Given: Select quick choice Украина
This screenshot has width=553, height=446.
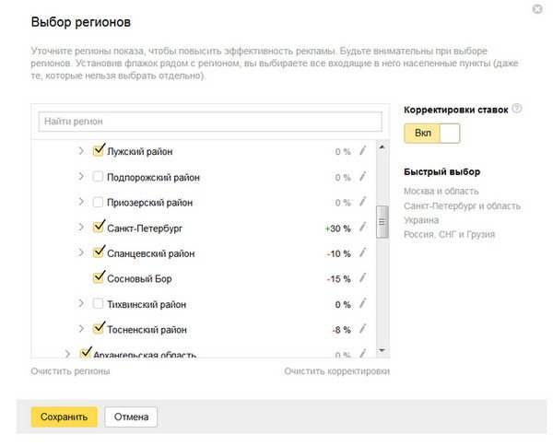Looking at the screenshot, I should [421, 220].
